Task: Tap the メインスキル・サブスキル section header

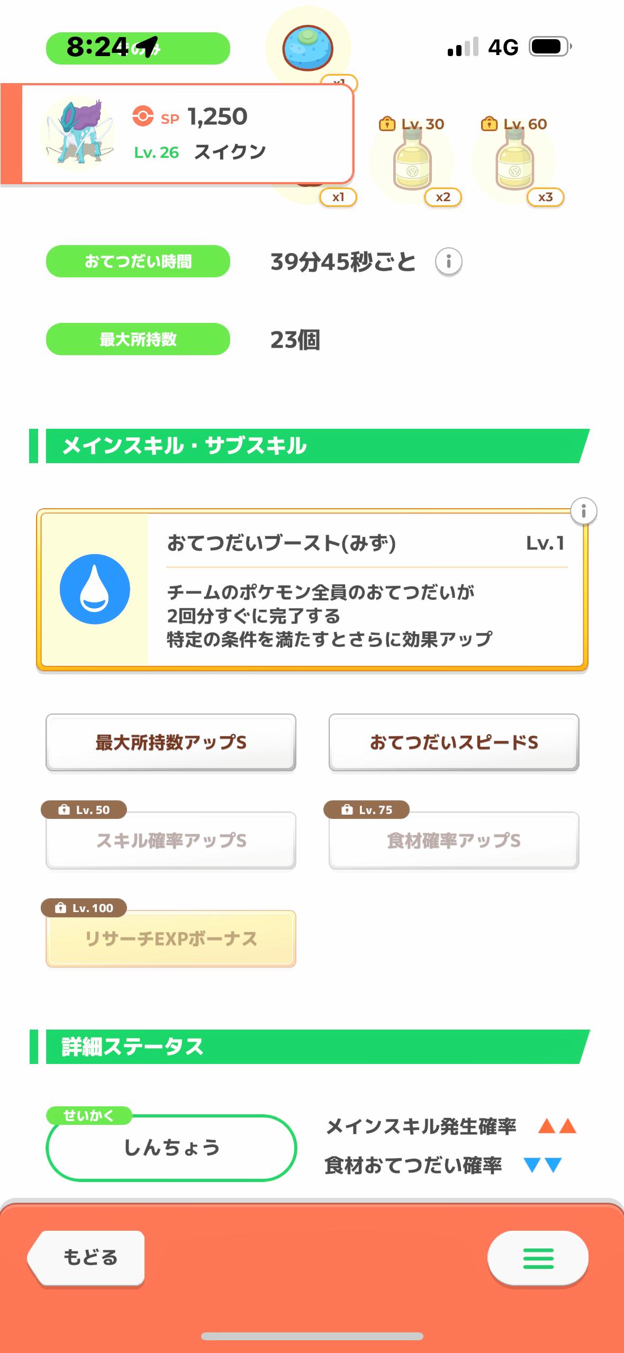Action: (312, 446)
